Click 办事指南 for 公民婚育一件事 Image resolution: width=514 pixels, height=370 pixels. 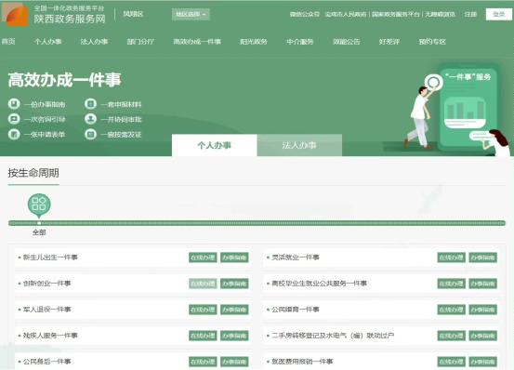click(482, 310)
